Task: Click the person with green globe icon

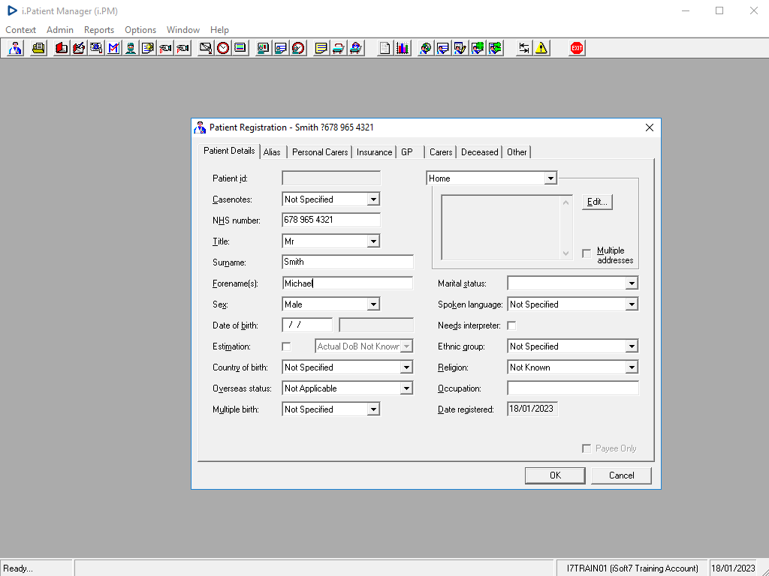Action: coord(478,48)
